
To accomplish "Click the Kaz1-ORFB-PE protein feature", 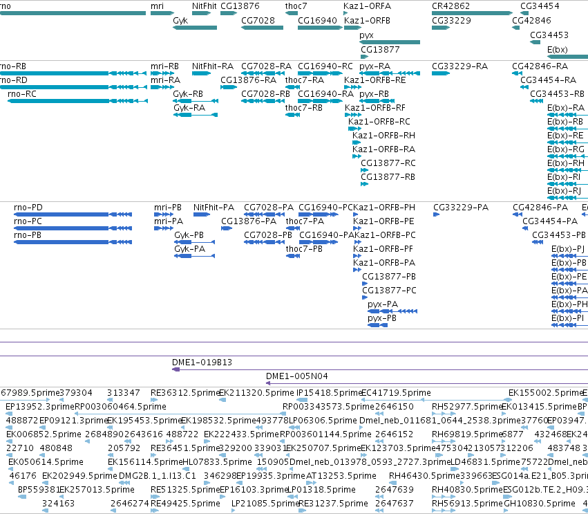I will point(357,228).
